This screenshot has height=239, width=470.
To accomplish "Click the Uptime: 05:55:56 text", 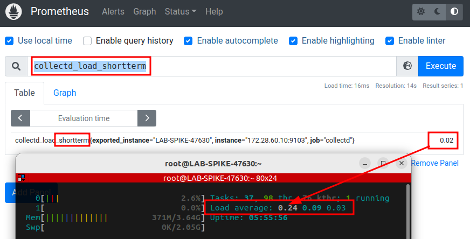I will point(249,217).
